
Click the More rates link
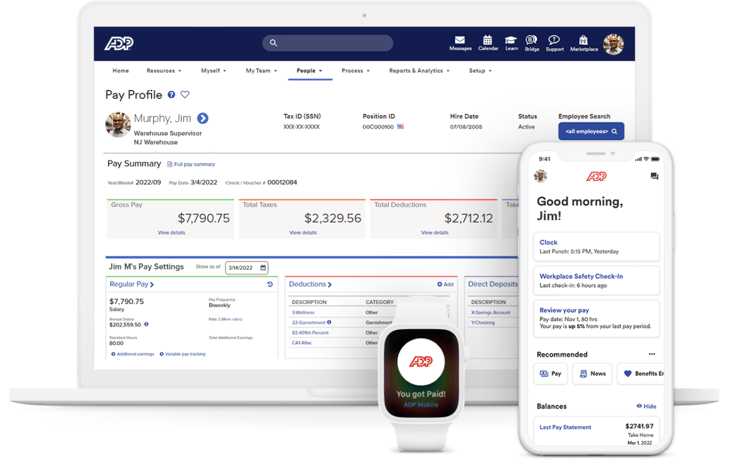coord(231,319)
